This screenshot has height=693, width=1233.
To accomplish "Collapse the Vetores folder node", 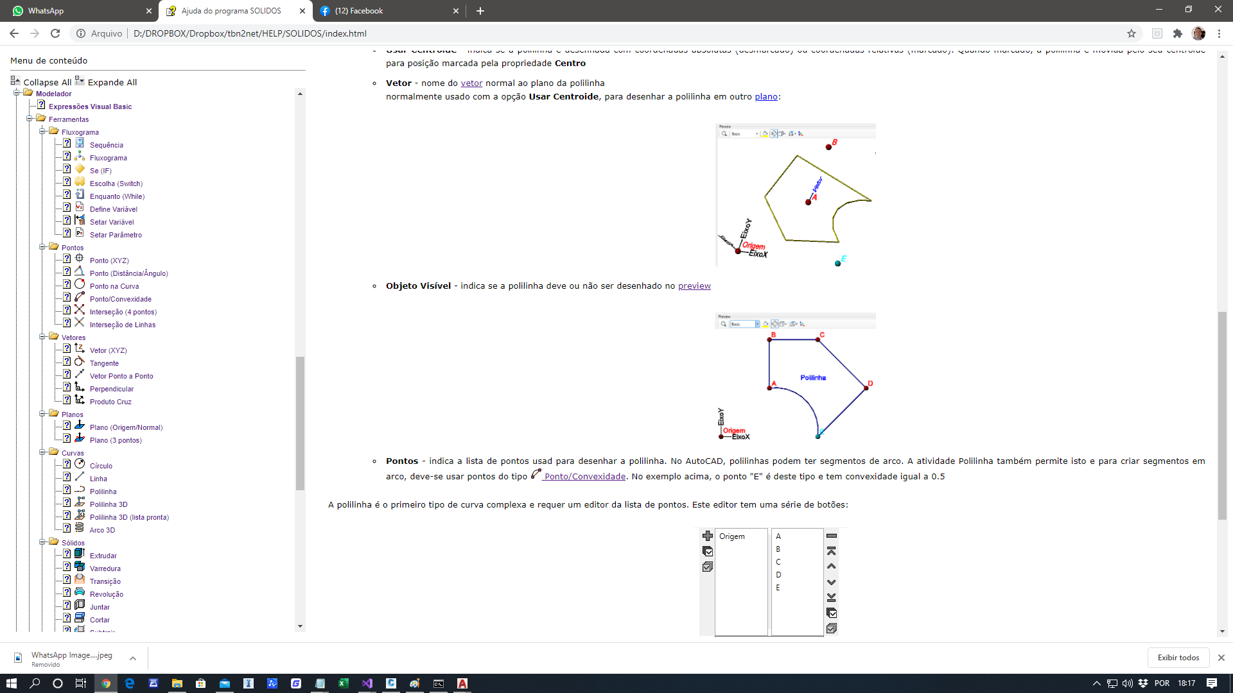I will [x=42, y=337].
